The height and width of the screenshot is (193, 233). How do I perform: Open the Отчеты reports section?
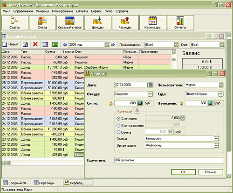[180, 23]
